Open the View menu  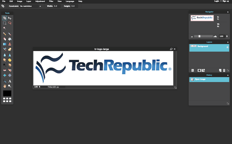click(x=59, y=1)
